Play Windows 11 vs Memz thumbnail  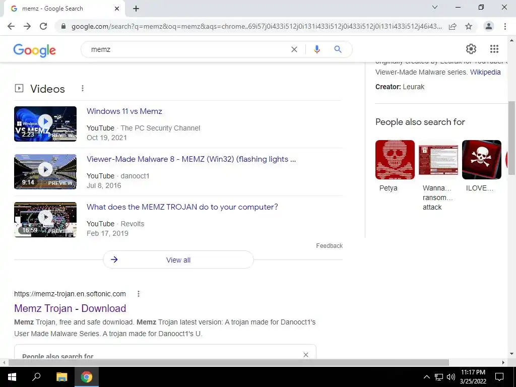(45, 124)
